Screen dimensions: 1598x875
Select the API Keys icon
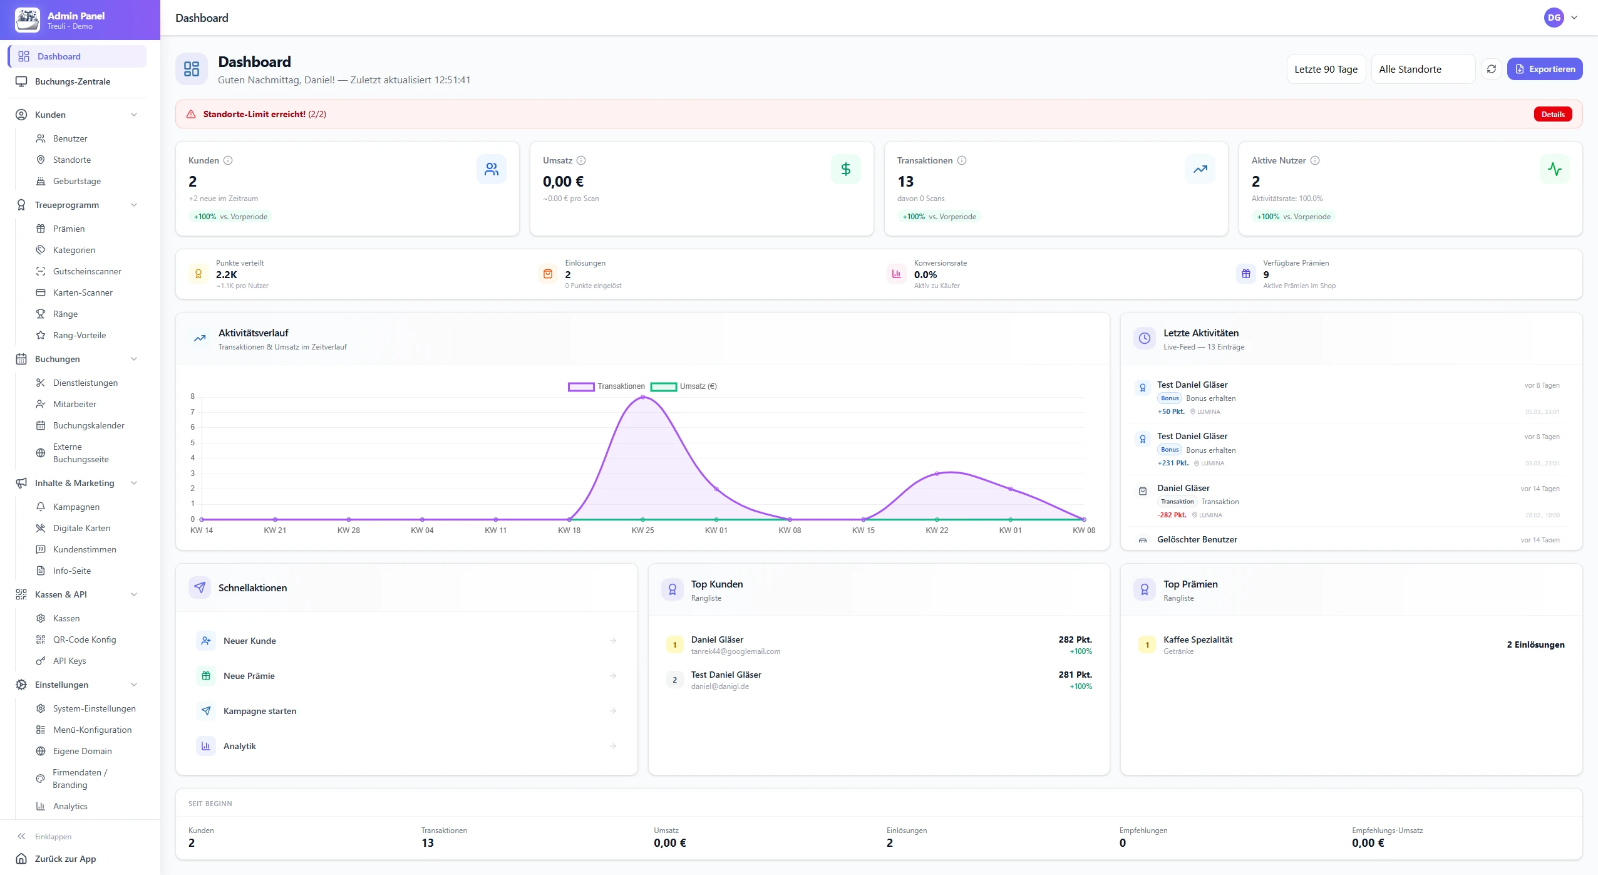[41, 661]
